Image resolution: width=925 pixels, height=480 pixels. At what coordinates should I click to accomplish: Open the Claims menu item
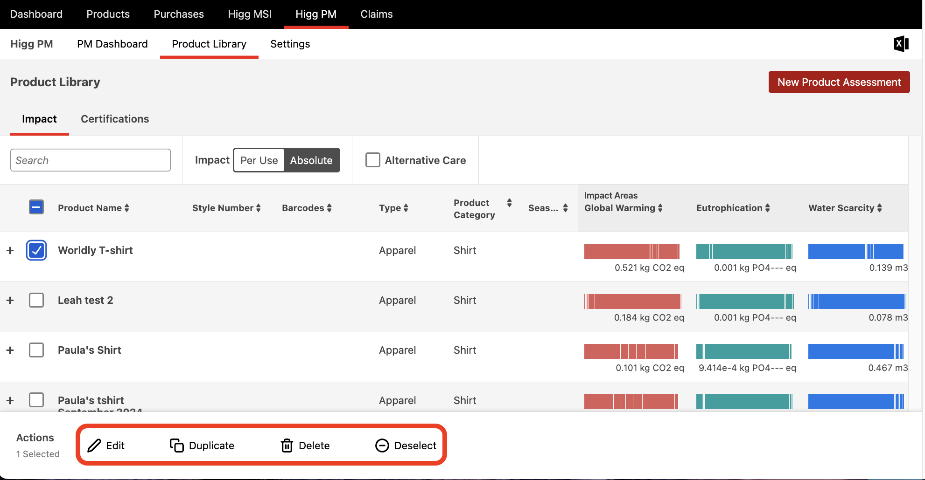tap(377, 14)
